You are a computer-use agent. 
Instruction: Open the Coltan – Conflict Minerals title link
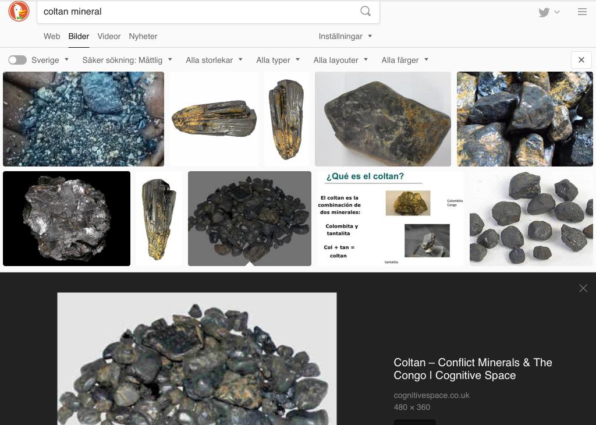pos(473,369)
